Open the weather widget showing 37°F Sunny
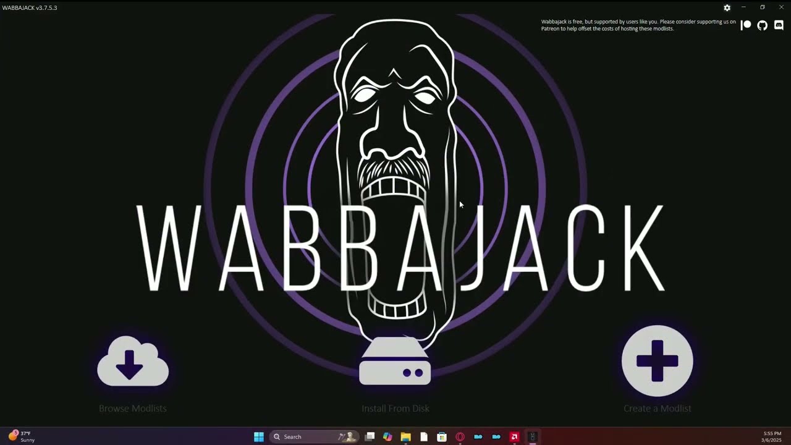791x445 pixels. point(22,436)
